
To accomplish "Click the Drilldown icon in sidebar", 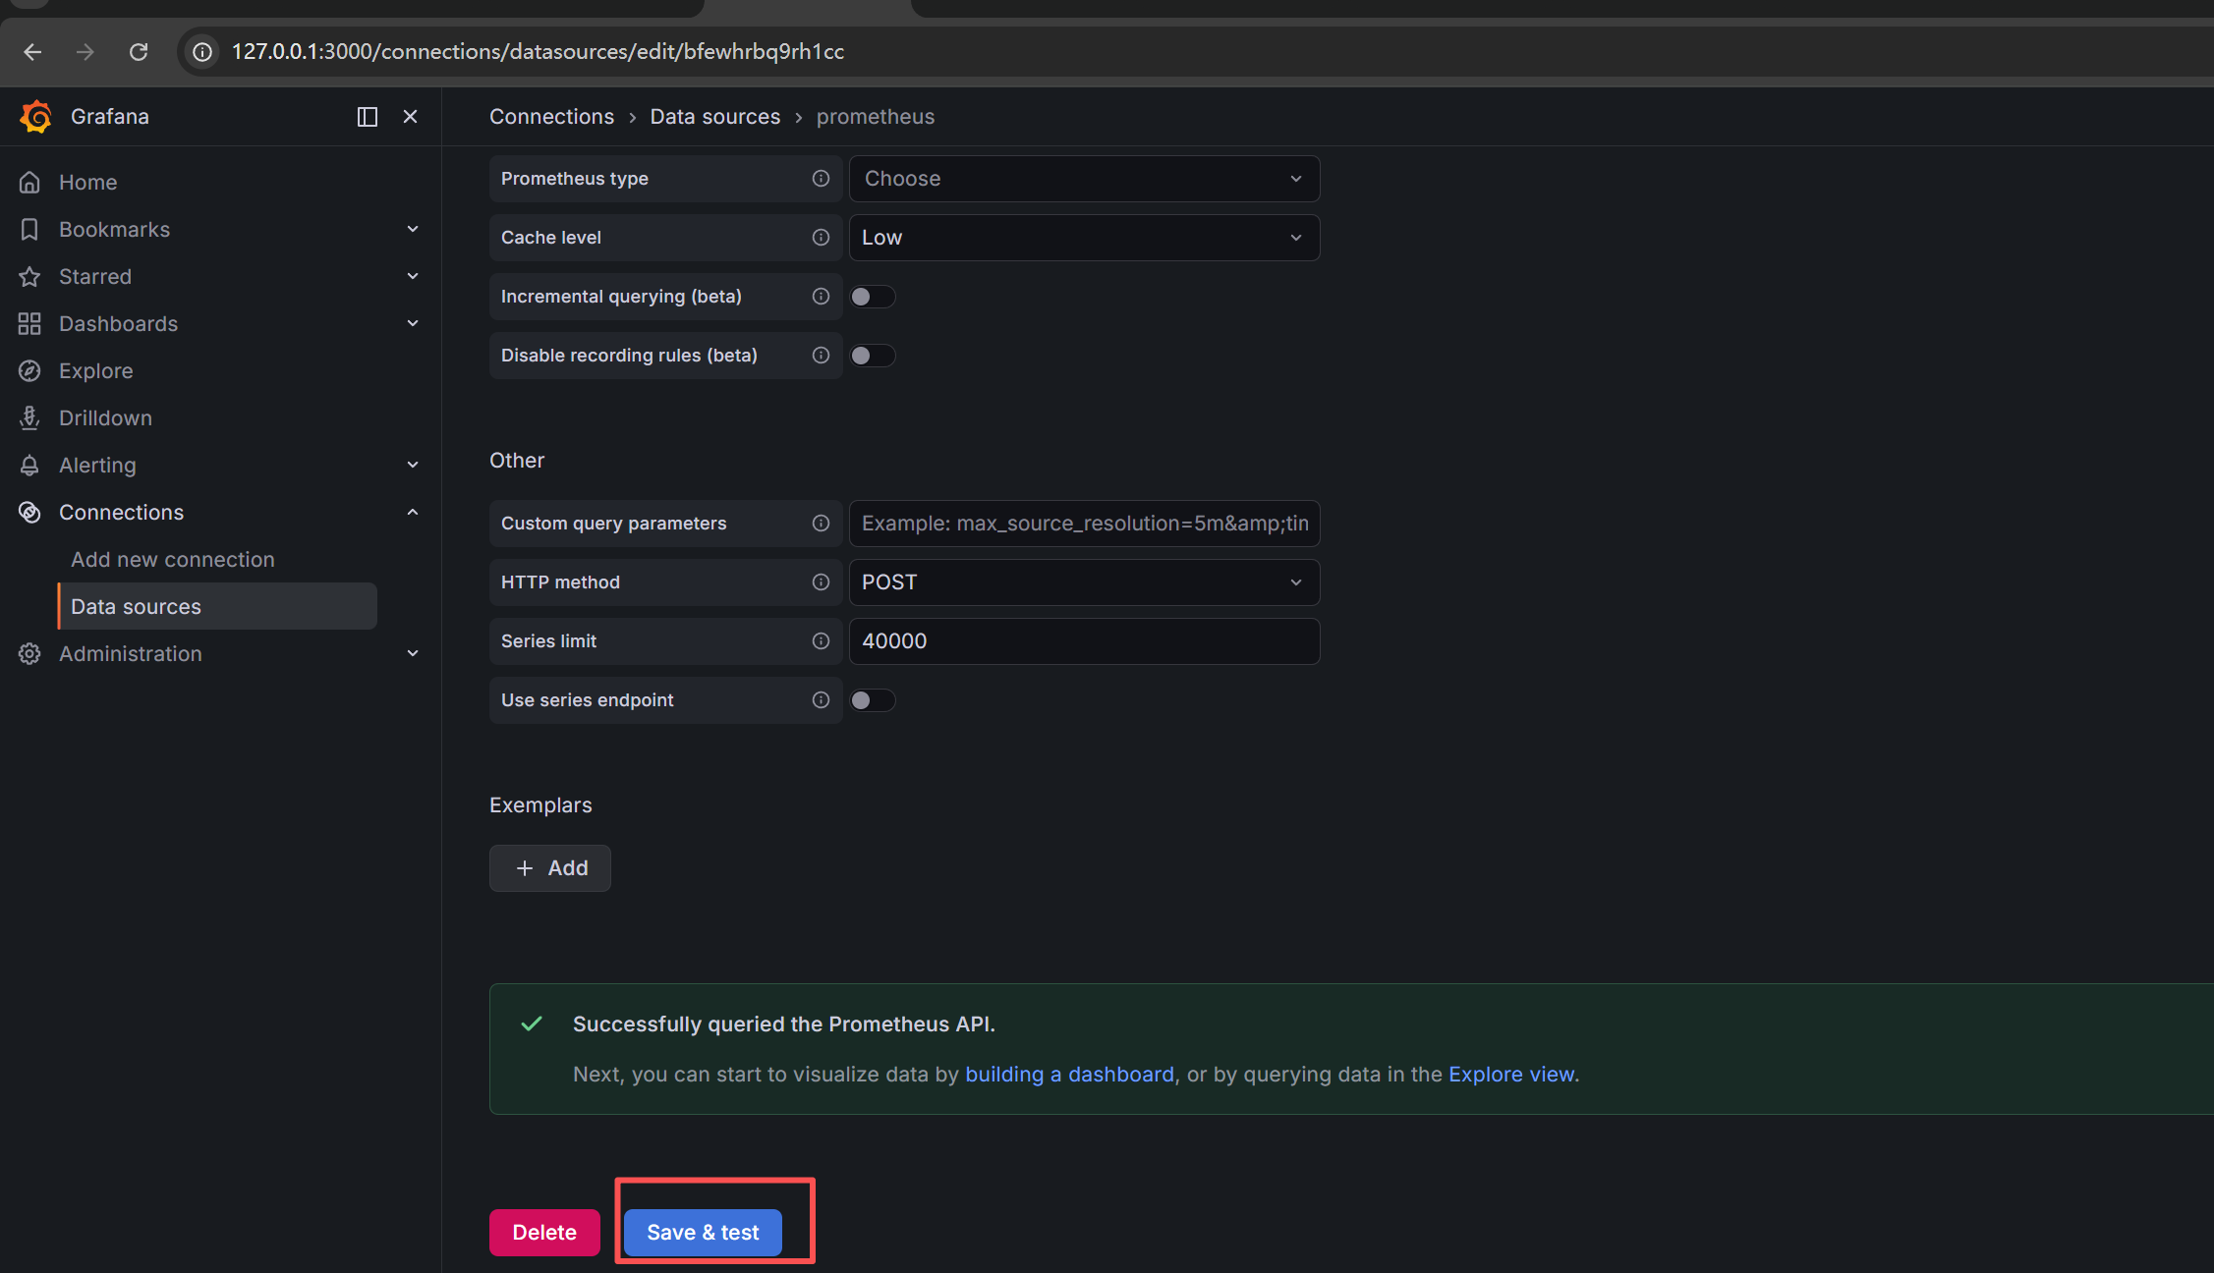I will [29, 418].
